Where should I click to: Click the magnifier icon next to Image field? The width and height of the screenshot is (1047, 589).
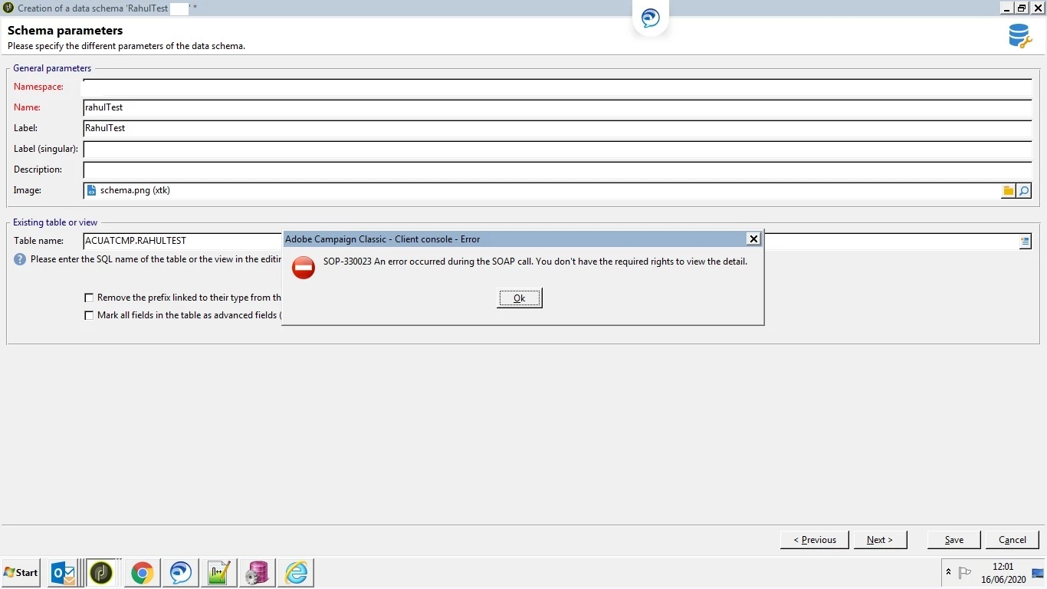coord(1024,191)
